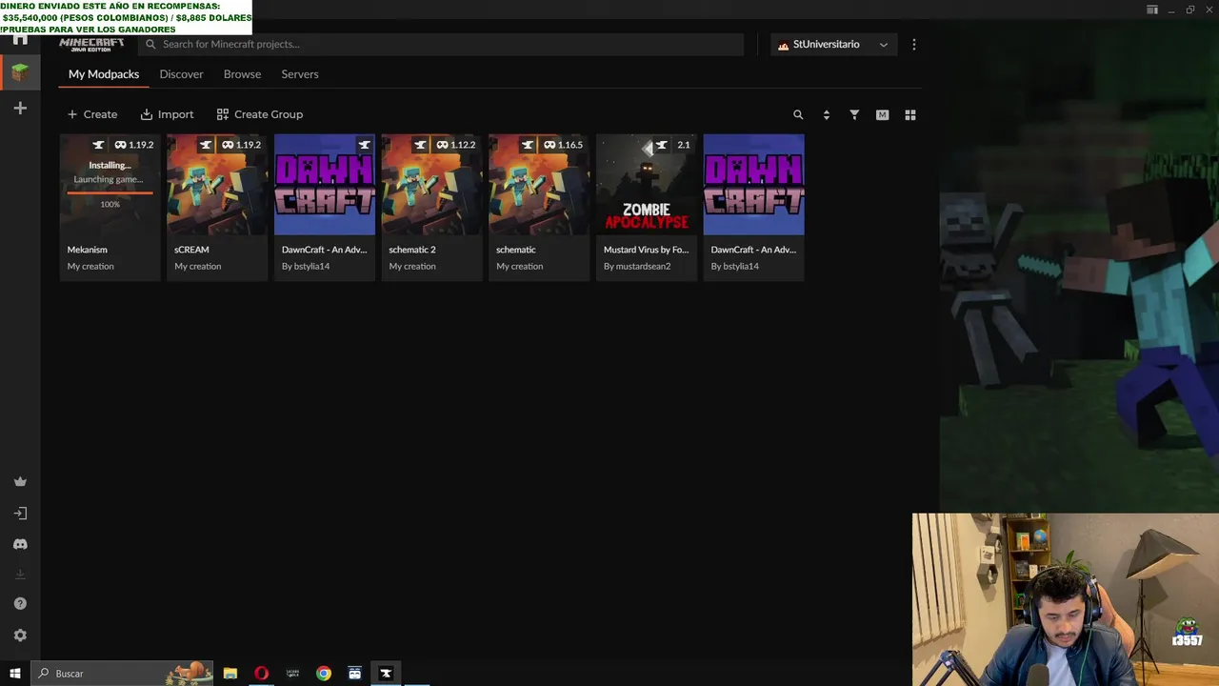Image resolution: width=1219 pixels, height=686 pixels.
Task: Click the anvil badge on Mekanism card
Action: [98, 145]
